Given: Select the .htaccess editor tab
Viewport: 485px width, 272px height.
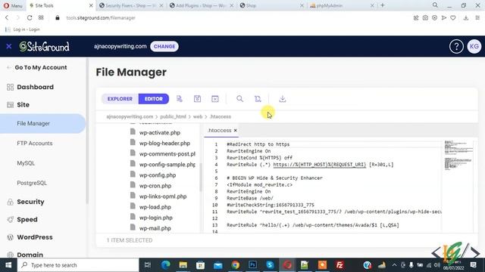Looking at the screenshot, I should [x=220, y=131].
